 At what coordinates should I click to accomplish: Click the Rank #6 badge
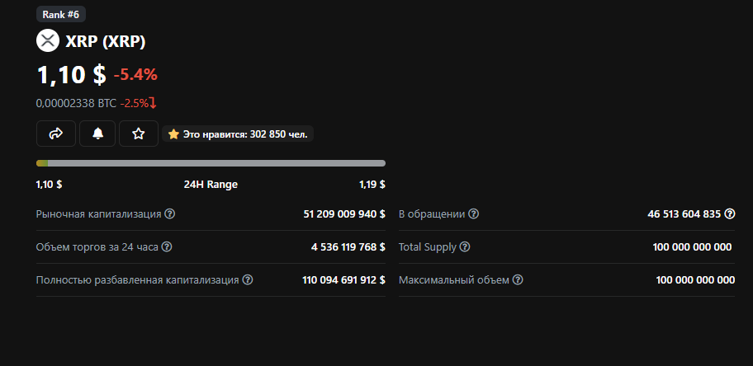point(61,14)
